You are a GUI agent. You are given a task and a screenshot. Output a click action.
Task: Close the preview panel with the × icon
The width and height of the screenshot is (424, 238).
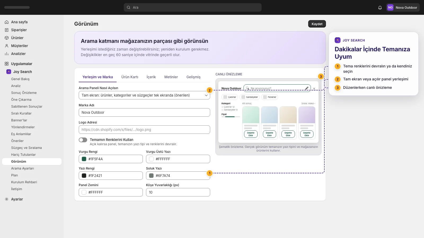[x=314, y=89]
